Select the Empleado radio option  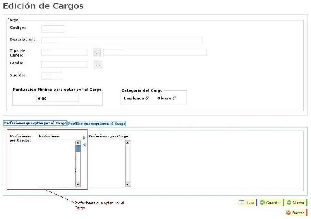pyautogui.click(x=147, y=98)
